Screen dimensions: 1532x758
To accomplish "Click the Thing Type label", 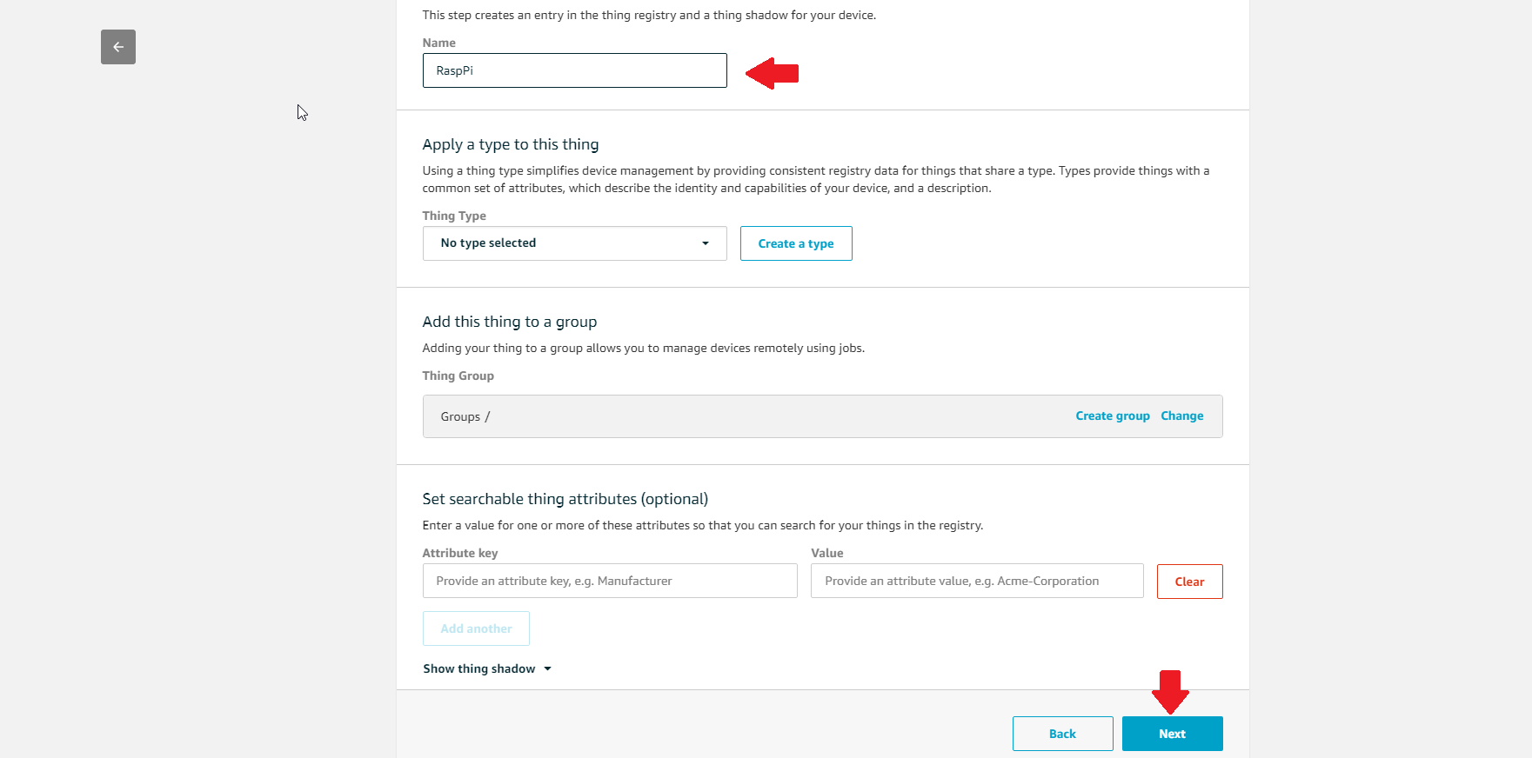I will pyautogui.click(x=454, y=216).
